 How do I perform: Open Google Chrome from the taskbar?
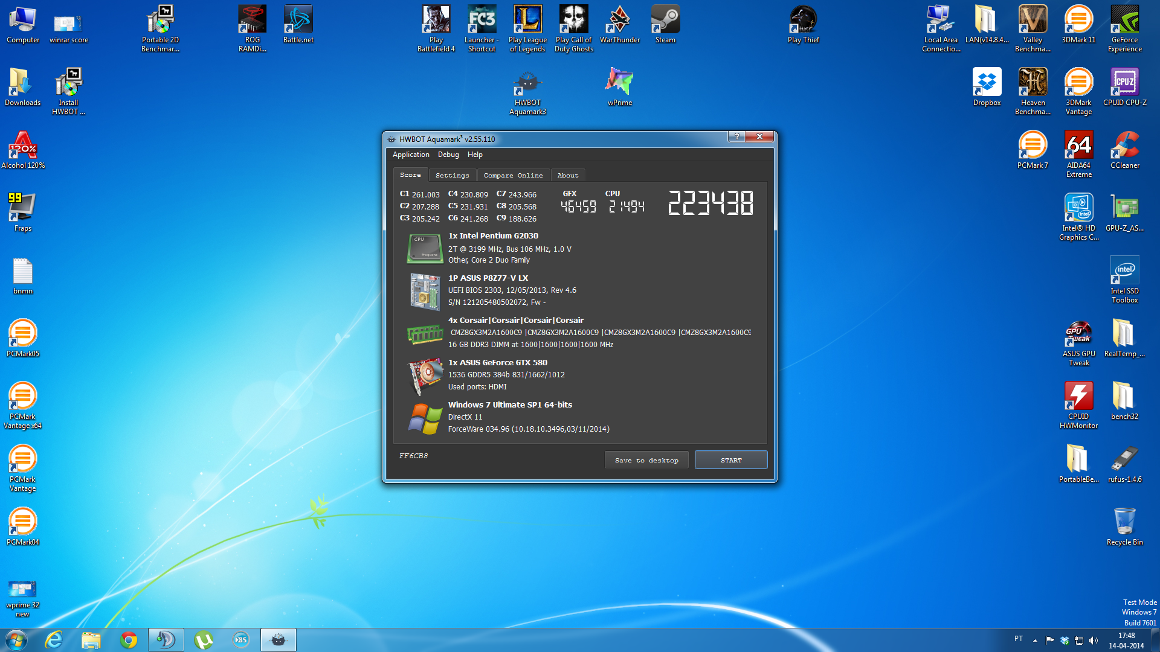coord(128,640)
